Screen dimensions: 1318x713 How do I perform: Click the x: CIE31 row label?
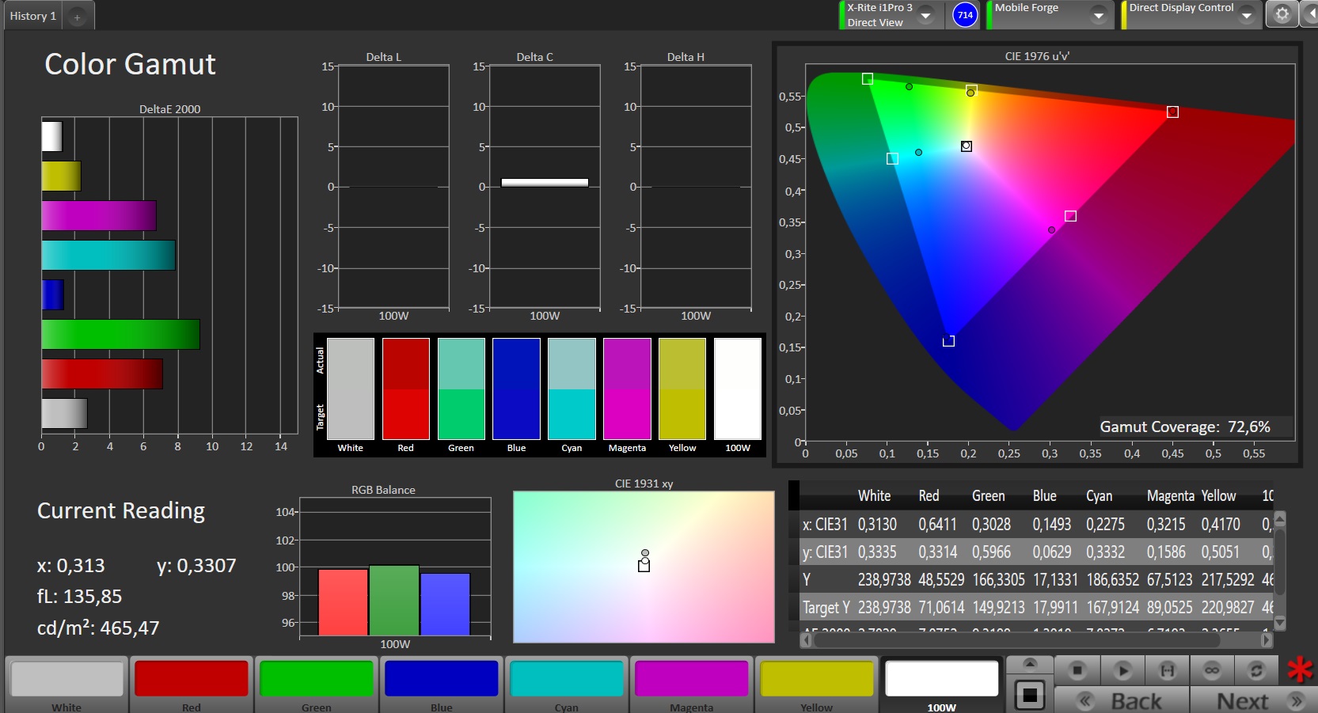(x=825, y=525)
